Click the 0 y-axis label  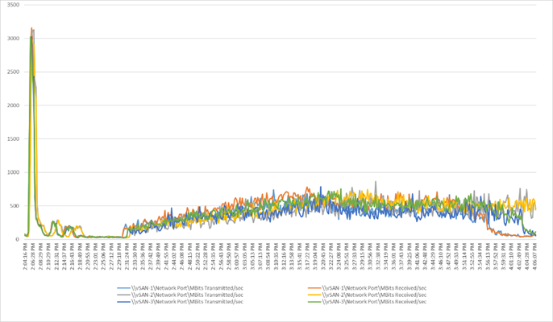(x=17, y=239)
